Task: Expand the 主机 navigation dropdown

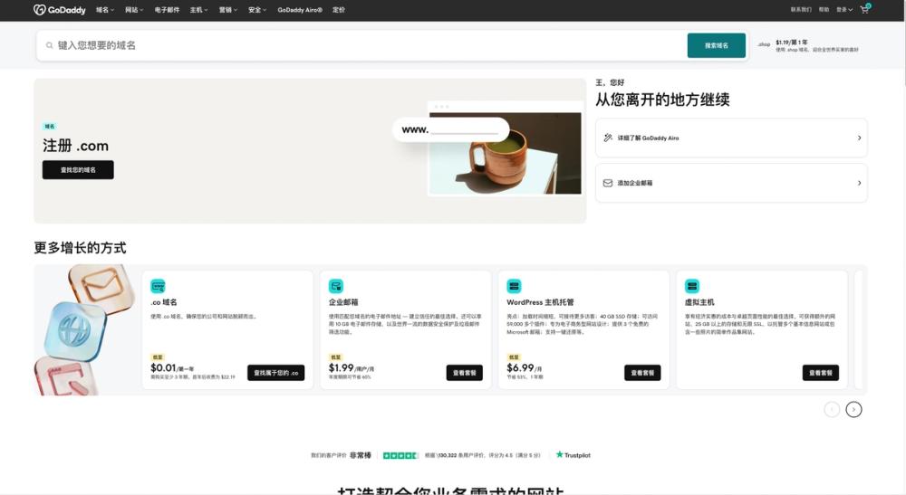Action: click(198, 10)
